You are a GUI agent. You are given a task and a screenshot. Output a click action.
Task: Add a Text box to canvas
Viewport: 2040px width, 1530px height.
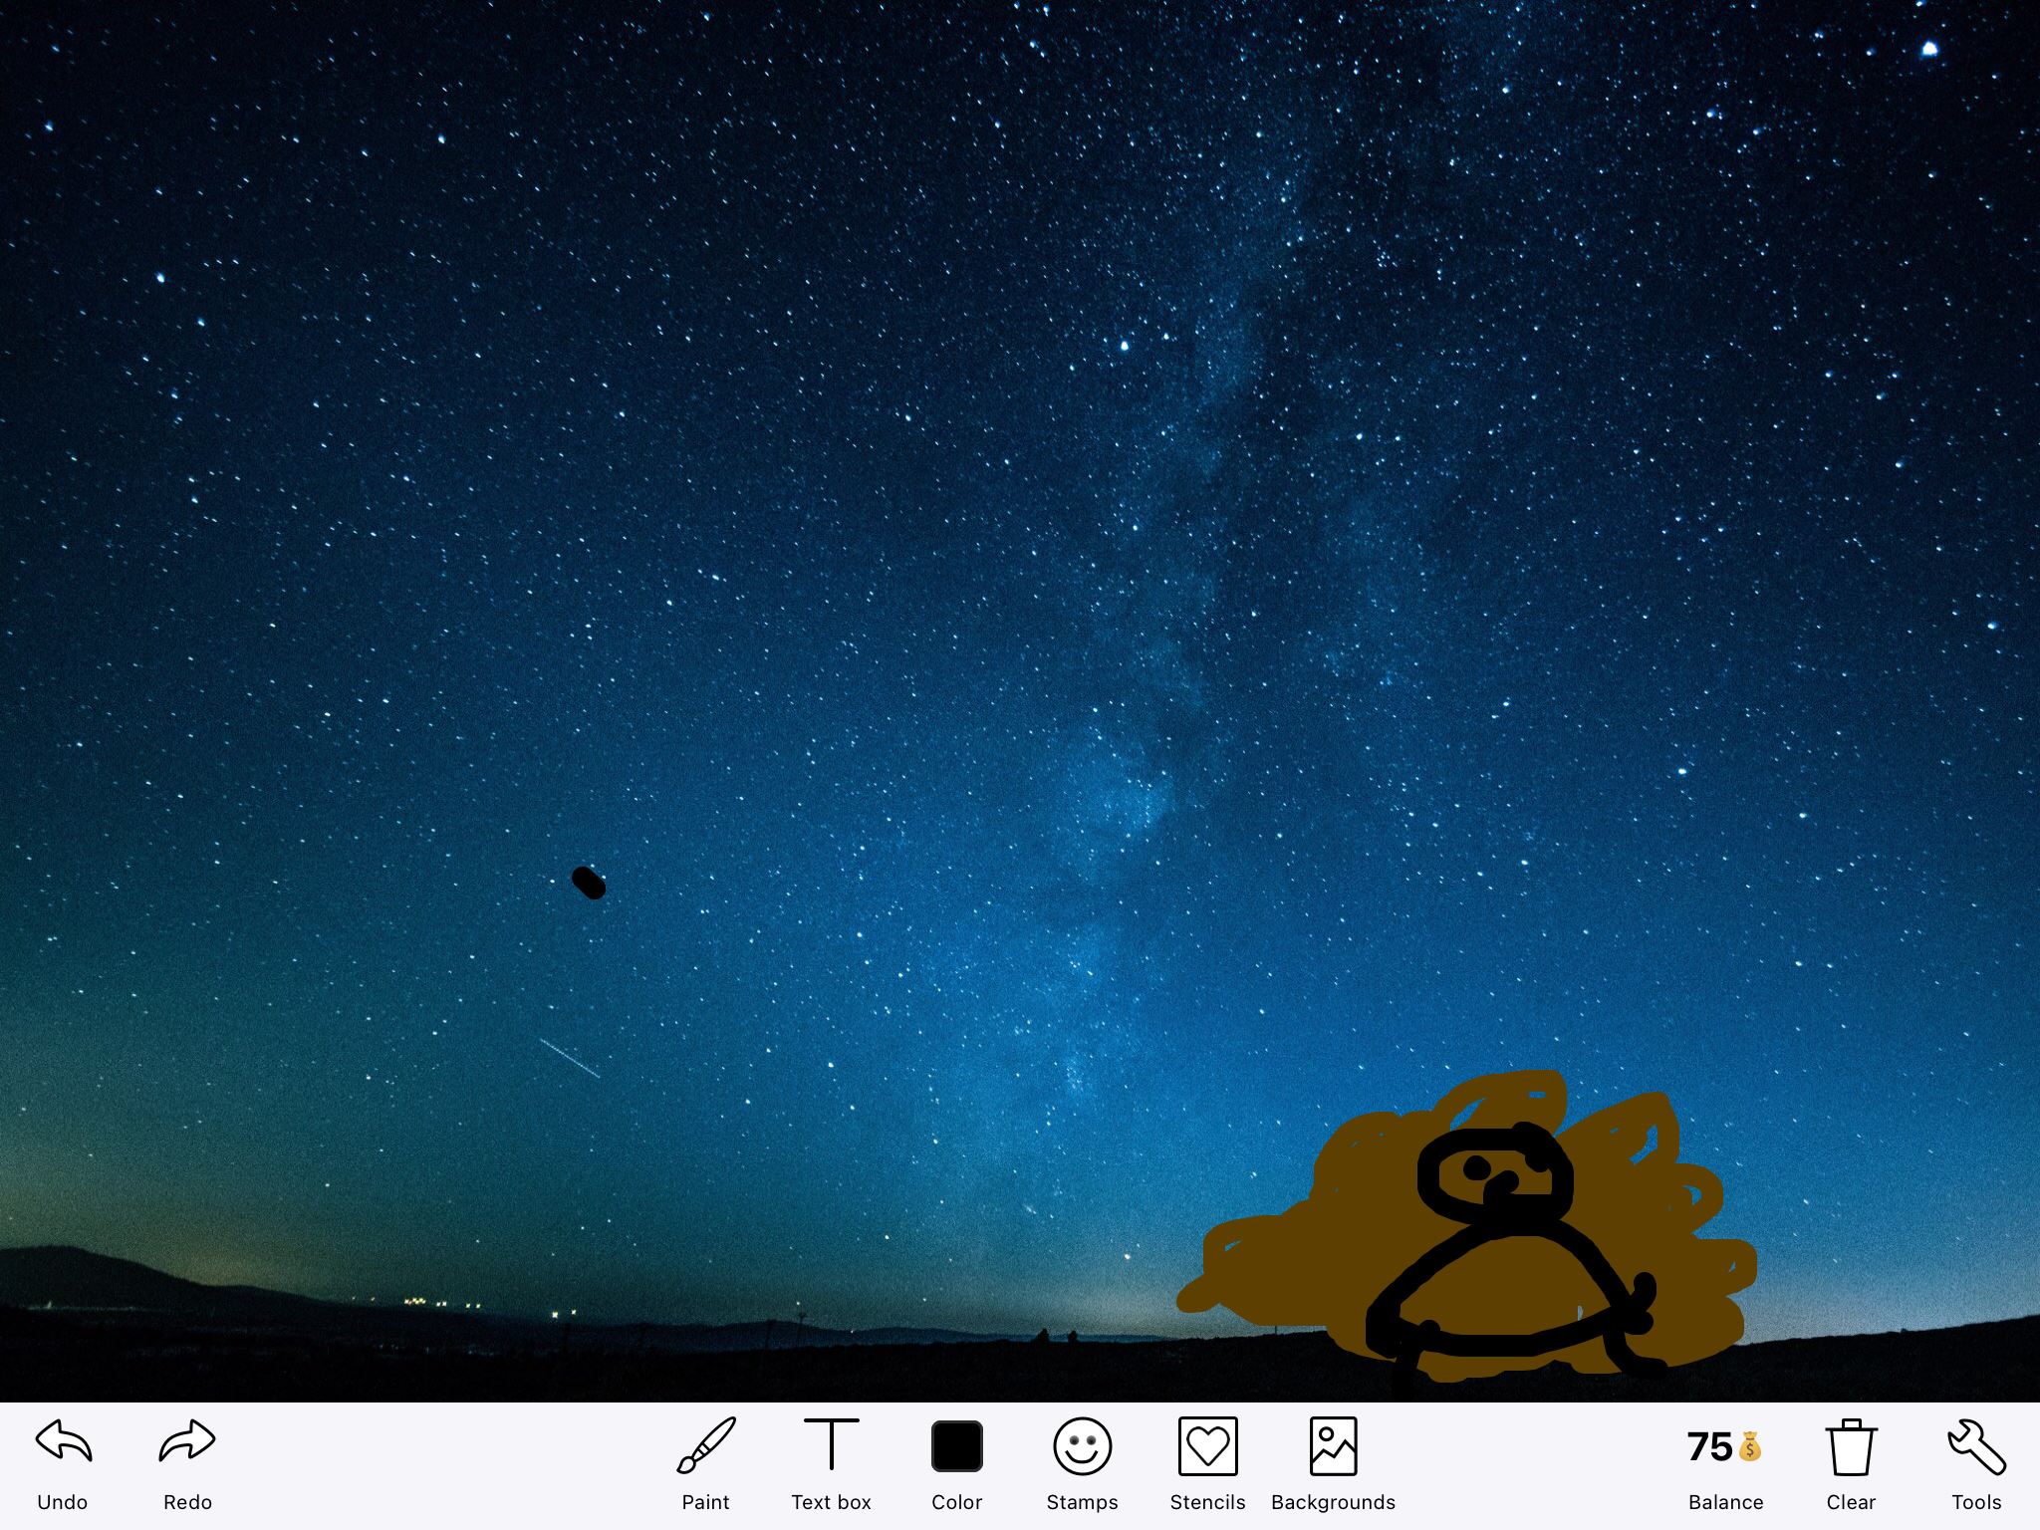click(x=831, y=1445)
